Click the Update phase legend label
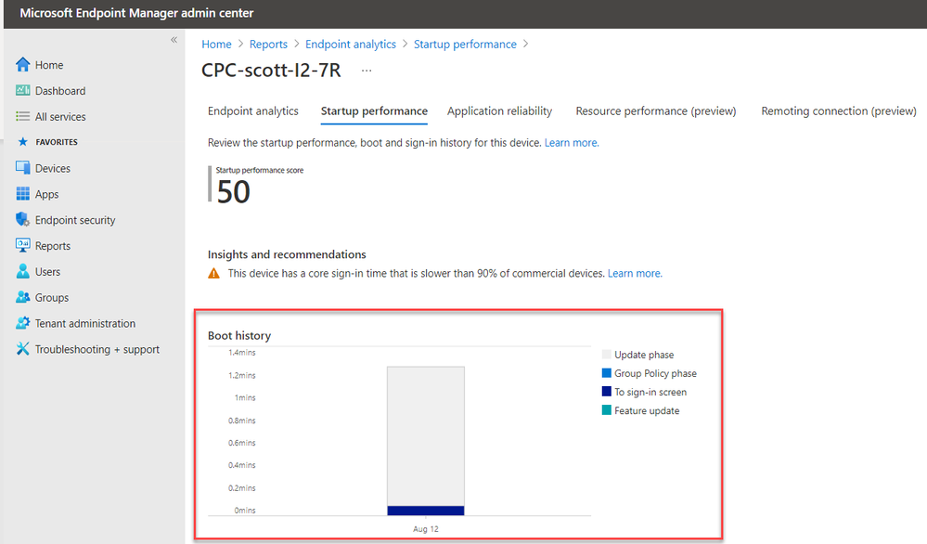Viewport: 927px width, 544px height. pyautogui.click(x=644, y=355)
